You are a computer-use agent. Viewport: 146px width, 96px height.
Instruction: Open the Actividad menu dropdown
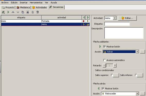(115, 18)
